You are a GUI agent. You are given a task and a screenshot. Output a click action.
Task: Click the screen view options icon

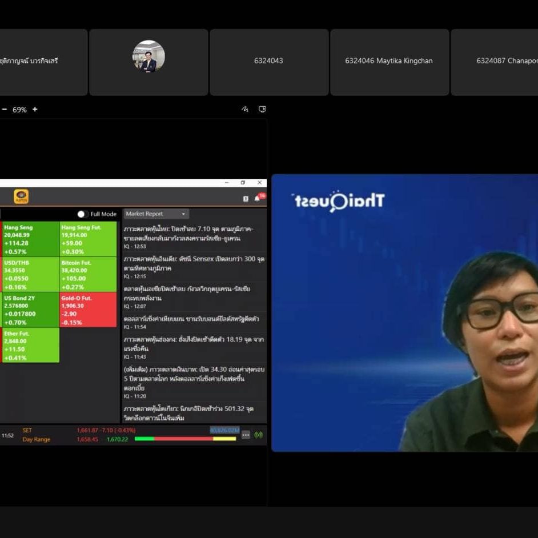262,109
